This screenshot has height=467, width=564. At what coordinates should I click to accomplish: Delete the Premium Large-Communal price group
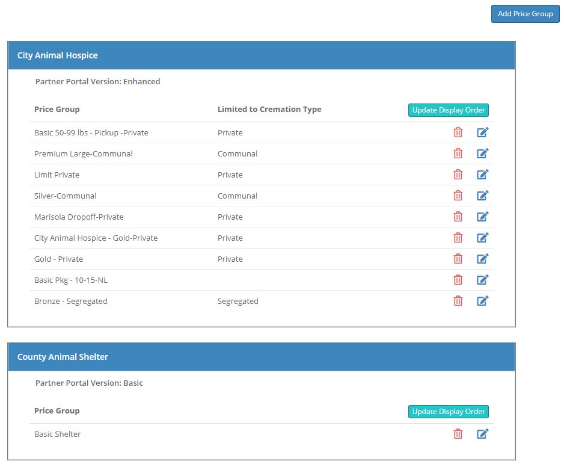pos(458,153)
